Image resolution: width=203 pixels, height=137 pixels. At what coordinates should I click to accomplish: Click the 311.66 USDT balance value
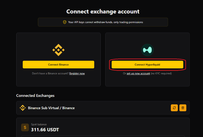point(45,130)
